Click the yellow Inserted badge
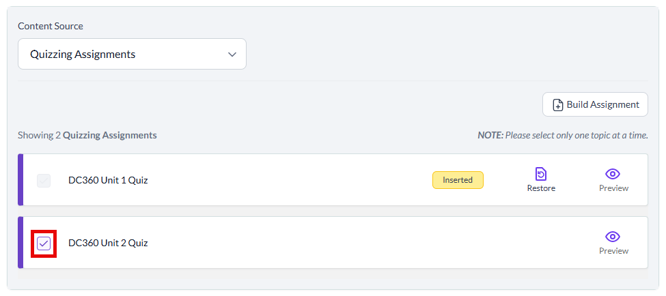Viewport: 666px width, 296px height. coord(458,180)
